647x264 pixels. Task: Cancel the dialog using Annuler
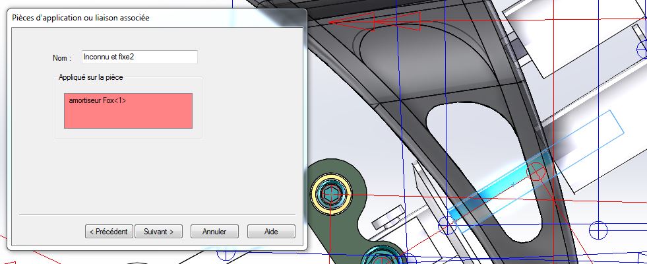[x=214, y=232]
